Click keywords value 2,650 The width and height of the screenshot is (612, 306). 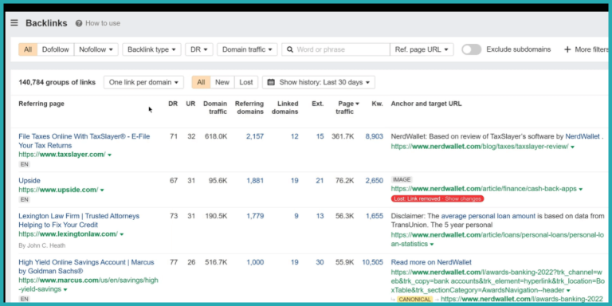[375, 181]
